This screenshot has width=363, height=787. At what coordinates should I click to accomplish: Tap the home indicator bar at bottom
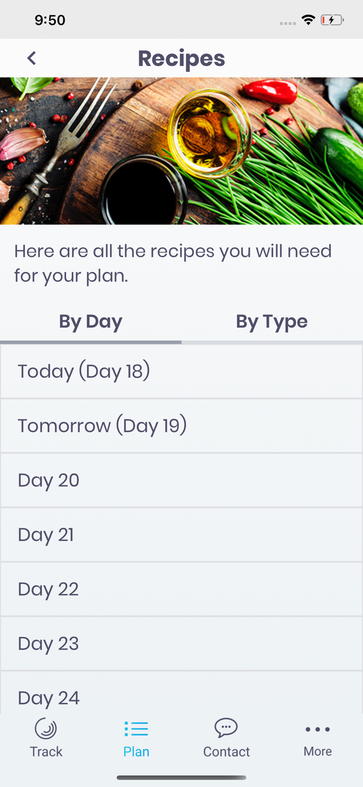click(x=181, y=778)
